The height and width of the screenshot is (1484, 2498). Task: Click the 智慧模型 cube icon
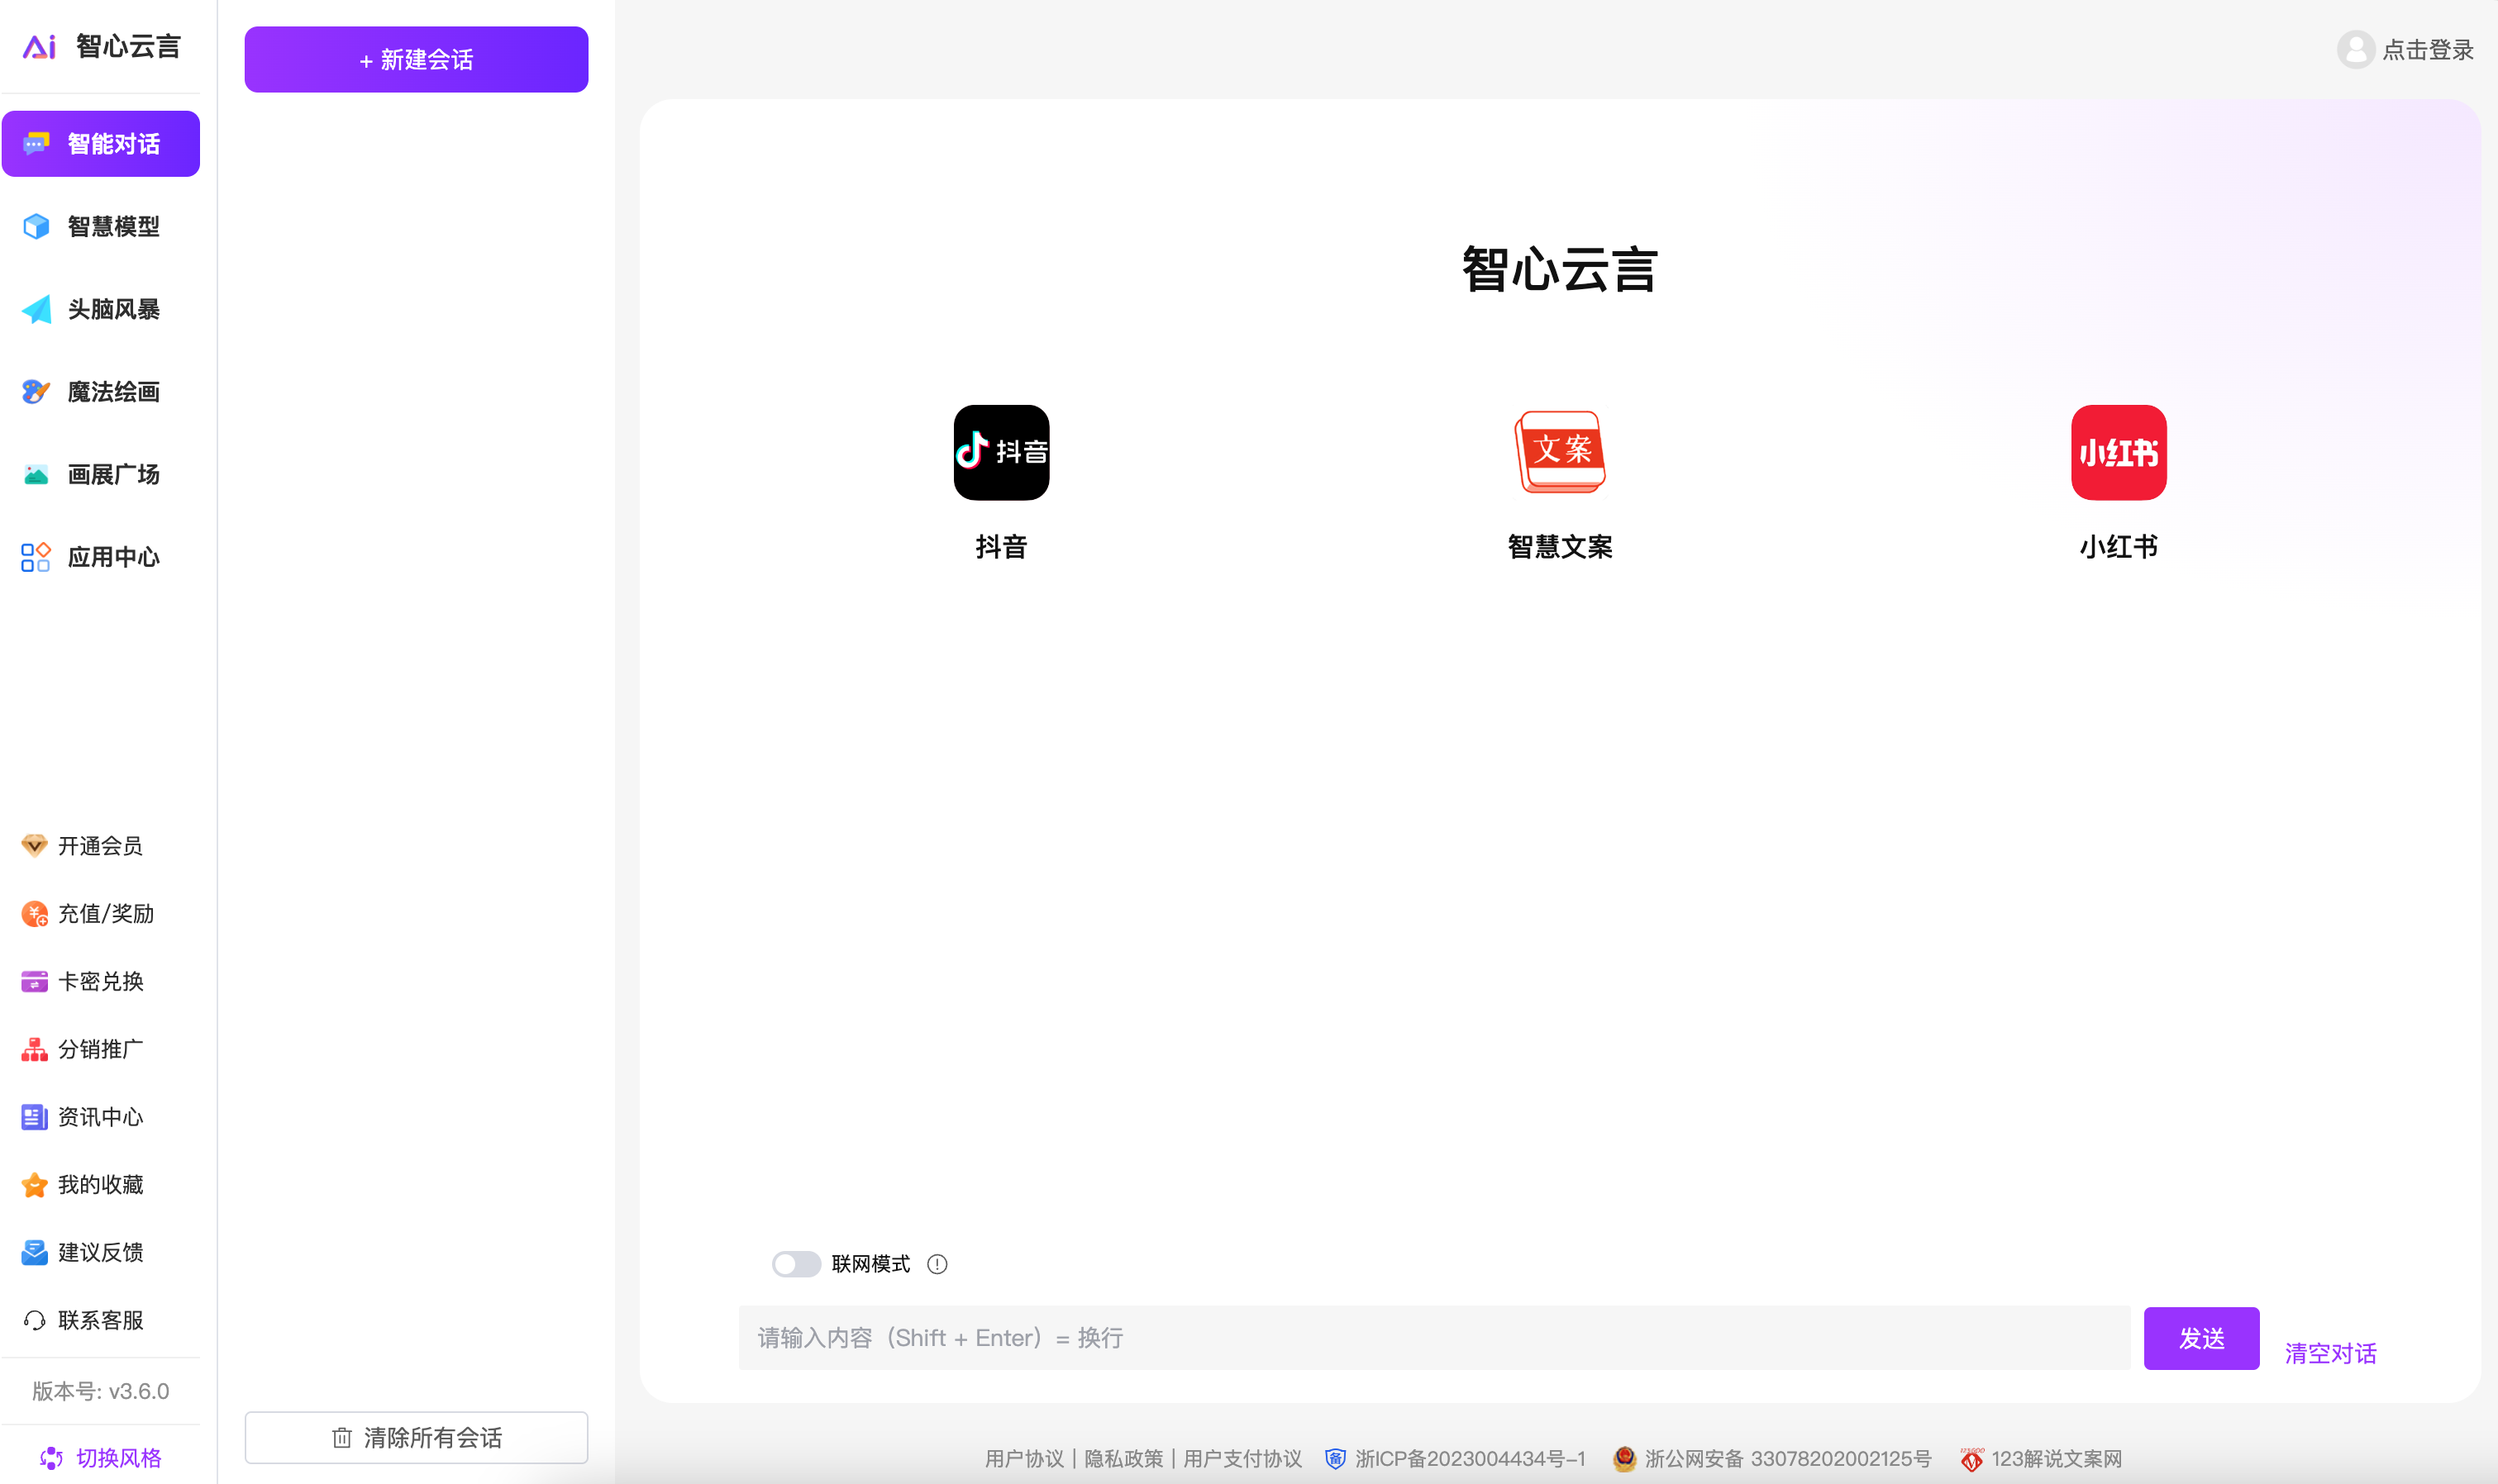click(x=36, y=226)
